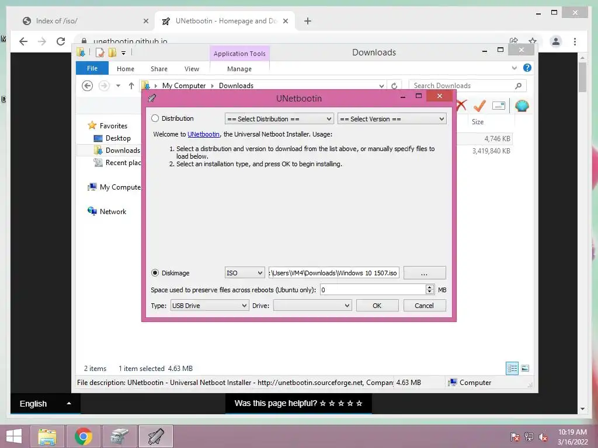Image resolution: width=598 pixels, height=448 pixels.
Task: Switch to details view icon
Action: [x=512, y=369]
